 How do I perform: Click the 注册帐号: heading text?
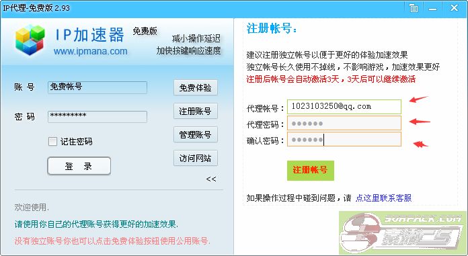(x=272, y=29)
